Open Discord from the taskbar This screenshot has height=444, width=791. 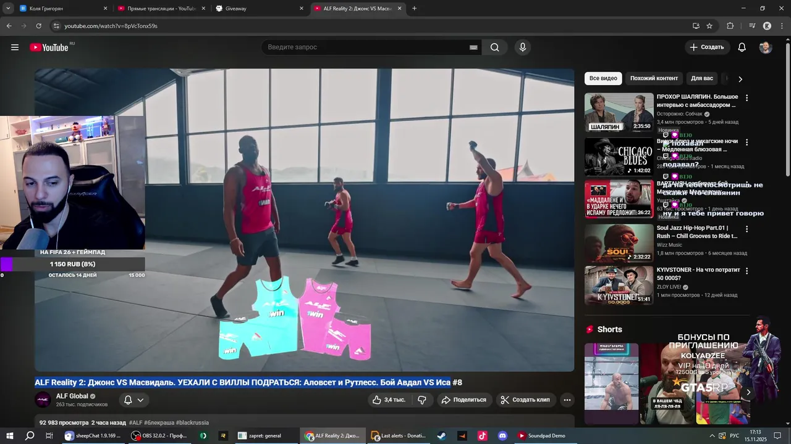click(502, 435)
